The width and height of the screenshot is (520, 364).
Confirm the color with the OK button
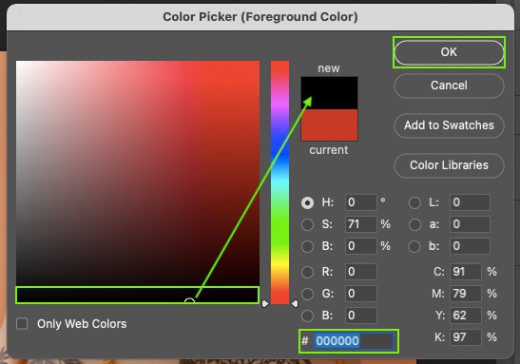449,52
